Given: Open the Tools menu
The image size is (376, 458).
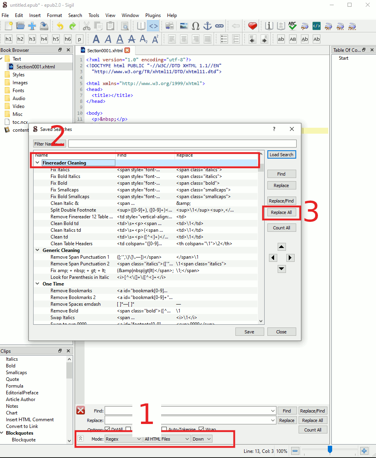Looking at the screenshot, I should [94, 15].
